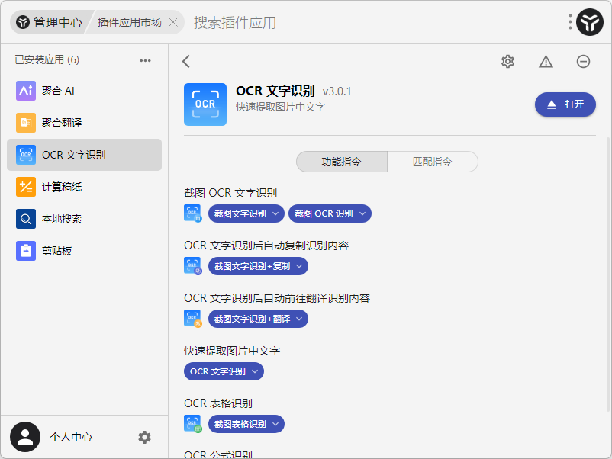This screenshot has width=612, height=459.
Task: Open the 已安装应用 more options menu
Action: [145, 60]
